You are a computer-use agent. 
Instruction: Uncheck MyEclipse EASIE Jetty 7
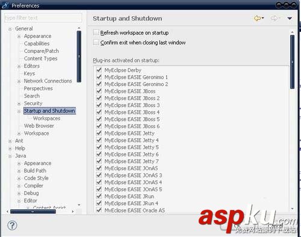tap(99, 161)
